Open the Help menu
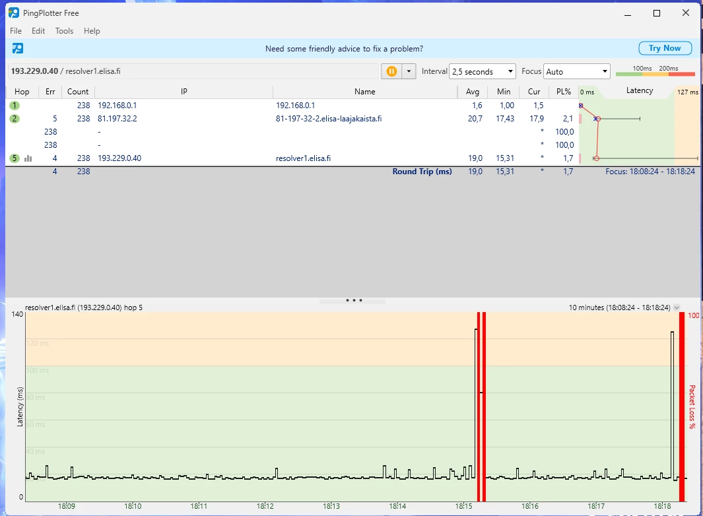The height and width of the screenshot is (516, 703). (92, 31)
